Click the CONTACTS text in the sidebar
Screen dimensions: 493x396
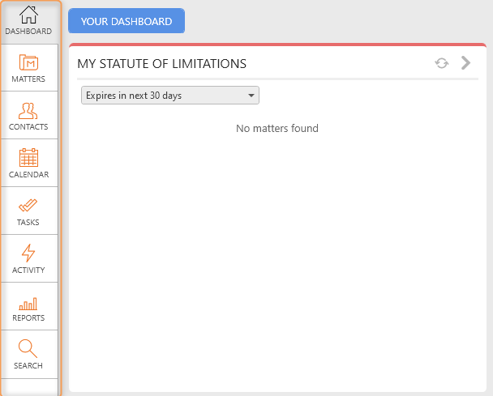(28, 127)
